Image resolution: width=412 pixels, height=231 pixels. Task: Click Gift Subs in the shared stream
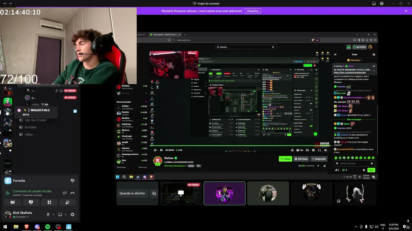301,159
